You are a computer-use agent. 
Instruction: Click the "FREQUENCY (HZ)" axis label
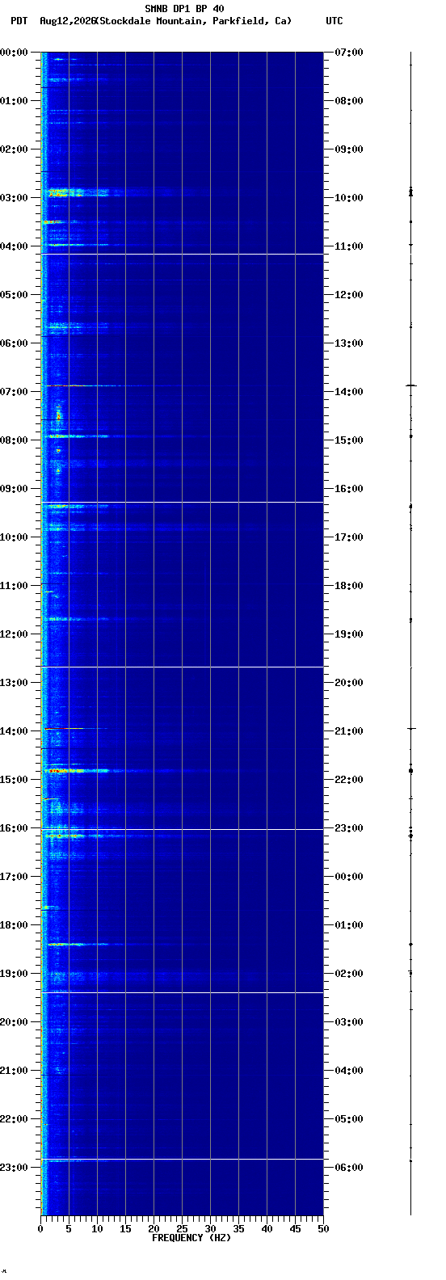pyautogui.click(x=191, y=1238)
